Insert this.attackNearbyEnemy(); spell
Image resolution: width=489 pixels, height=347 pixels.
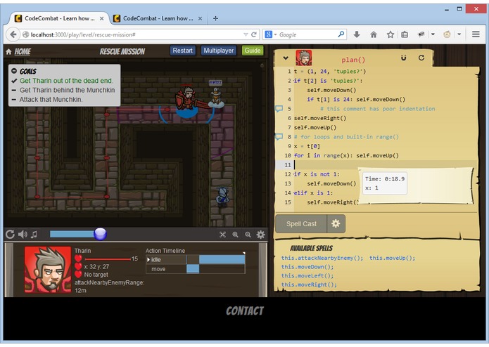pyautogui.click(x=322, y=258)
